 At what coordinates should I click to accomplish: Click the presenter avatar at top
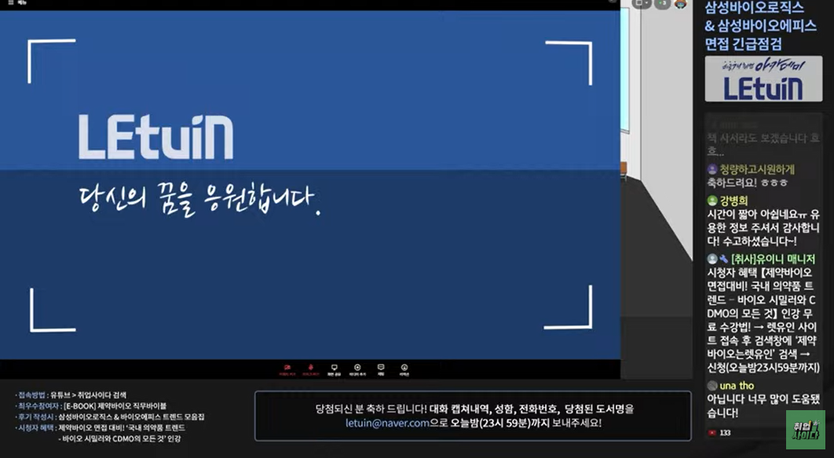[x=681, y=4]
